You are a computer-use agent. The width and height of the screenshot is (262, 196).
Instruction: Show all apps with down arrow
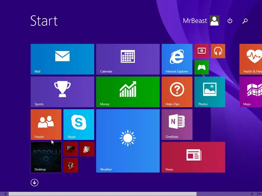point(35,183)
